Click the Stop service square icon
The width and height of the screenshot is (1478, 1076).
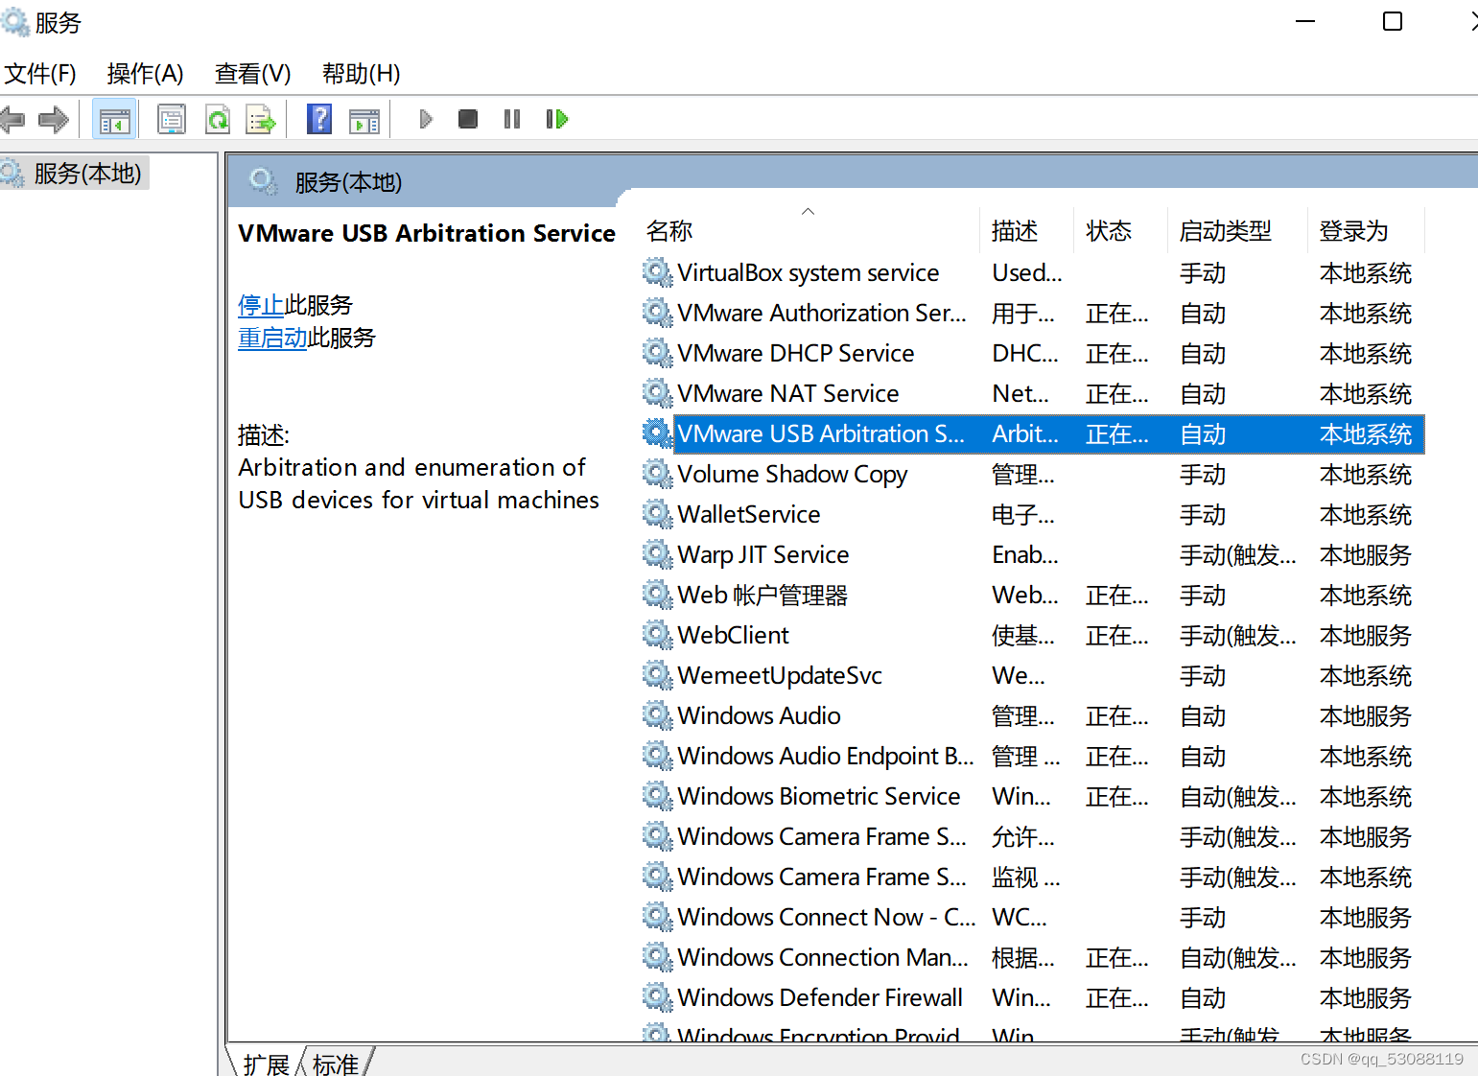pos(468,119)
